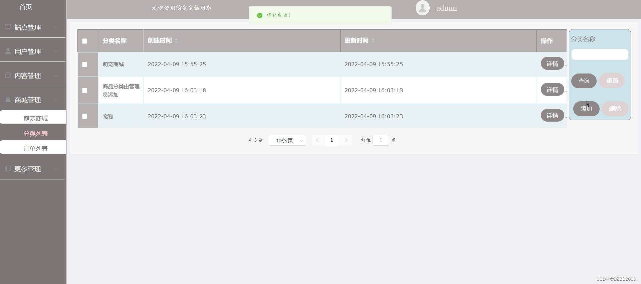
Task: Check the 商品分类由管理员添加 row checkbox
Action: click(x=84, y=91)
